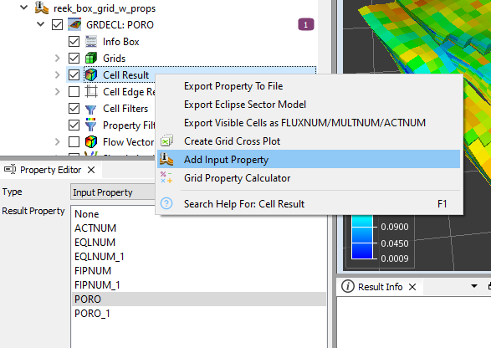Click the Info Box icon
This screenshot has height=348, width=491.
(91, 42)
